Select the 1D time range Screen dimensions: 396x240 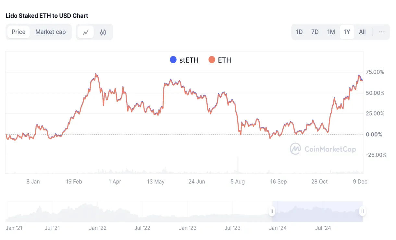pyautogui.click(x=299, y=32)
